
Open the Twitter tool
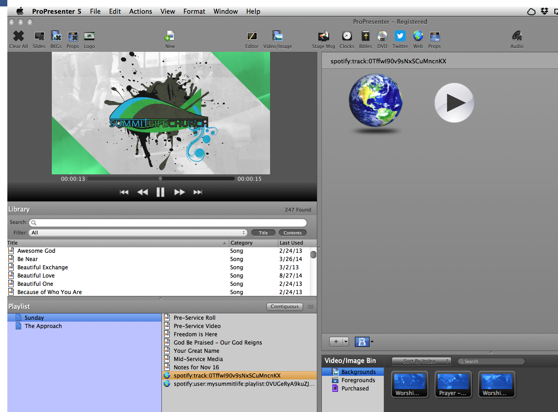tap(400, 36)
